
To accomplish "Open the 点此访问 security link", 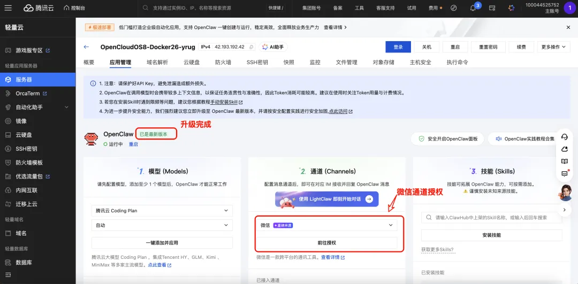I will (340, 111).
